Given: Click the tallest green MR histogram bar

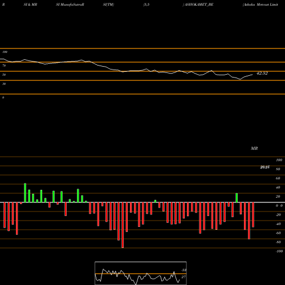Looking at the screenshot, I should tap(25, 193).
